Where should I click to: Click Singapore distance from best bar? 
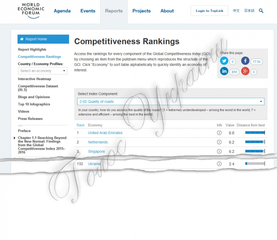point(255,151)
